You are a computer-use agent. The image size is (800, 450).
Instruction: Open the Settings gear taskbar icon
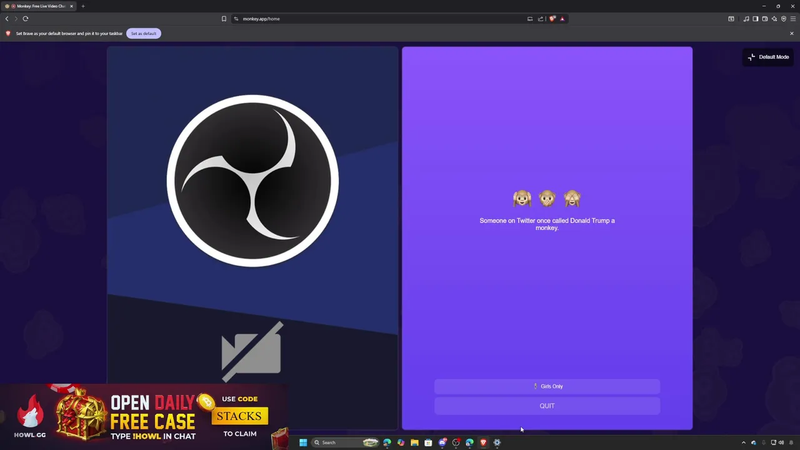click(x=497, y=442)
